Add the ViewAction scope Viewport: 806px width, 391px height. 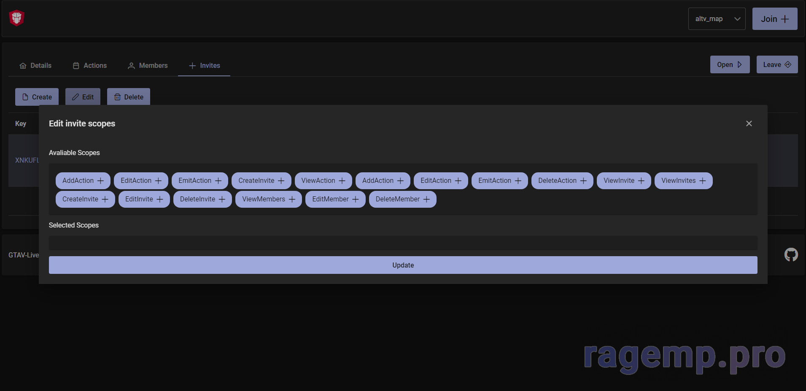click(323, 181)
